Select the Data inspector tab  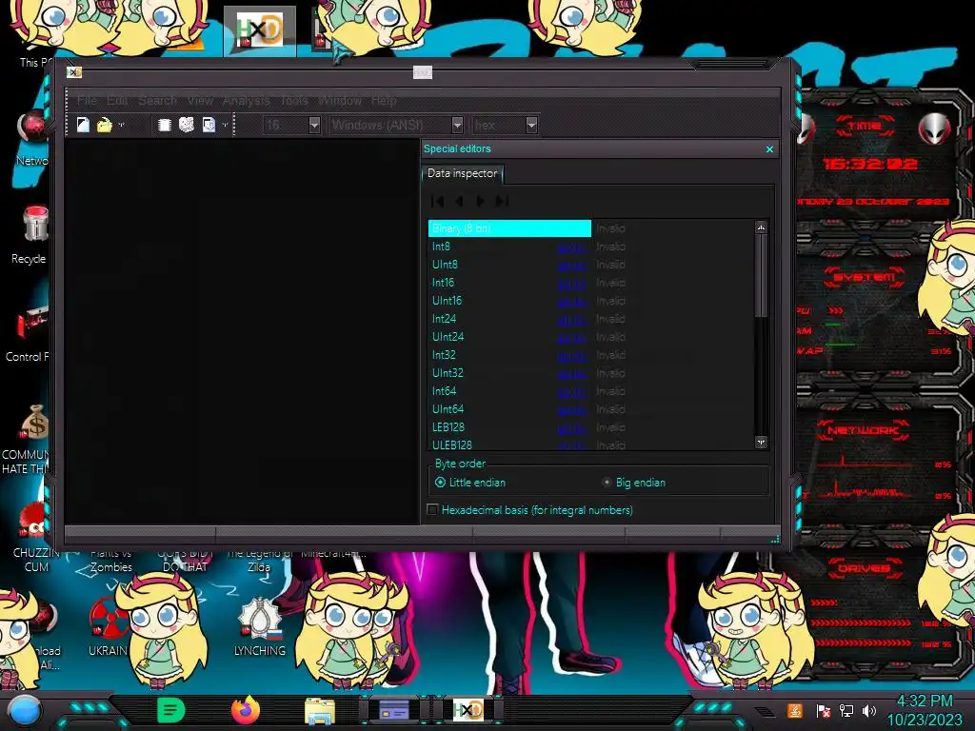462,173
